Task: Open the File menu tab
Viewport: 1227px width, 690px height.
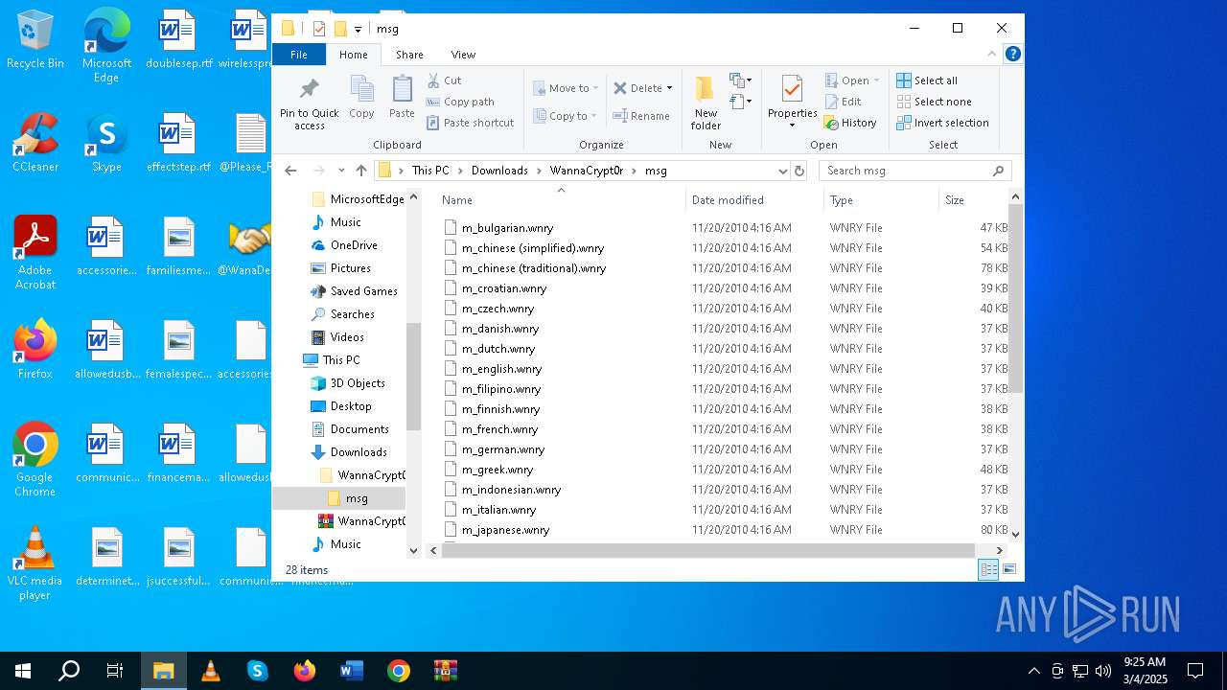Action: tap(299, 55)
